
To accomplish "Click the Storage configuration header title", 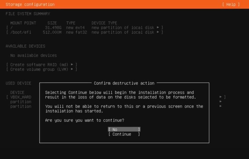I will pos(30,4).
